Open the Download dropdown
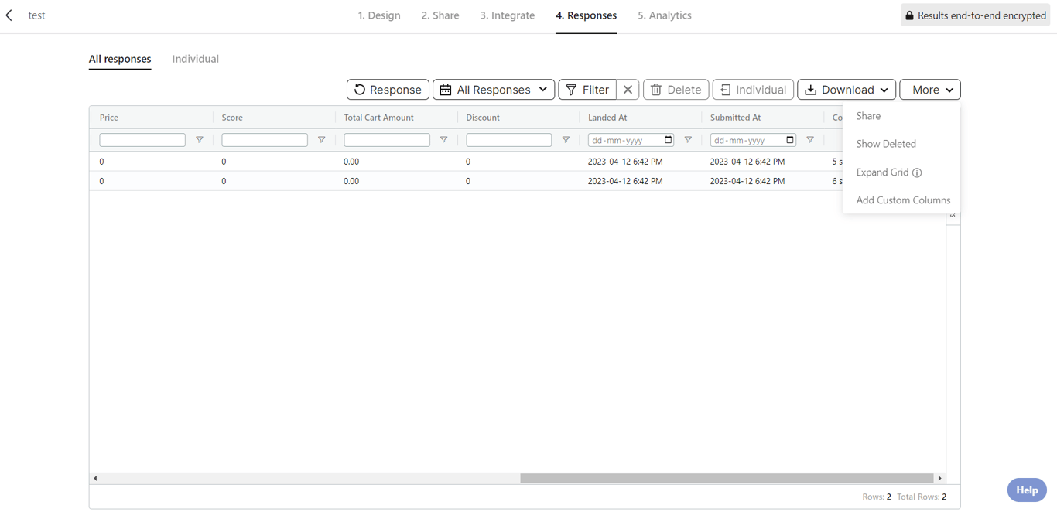Viewport: 1057px width, 512px height. [x=847, y=90]
